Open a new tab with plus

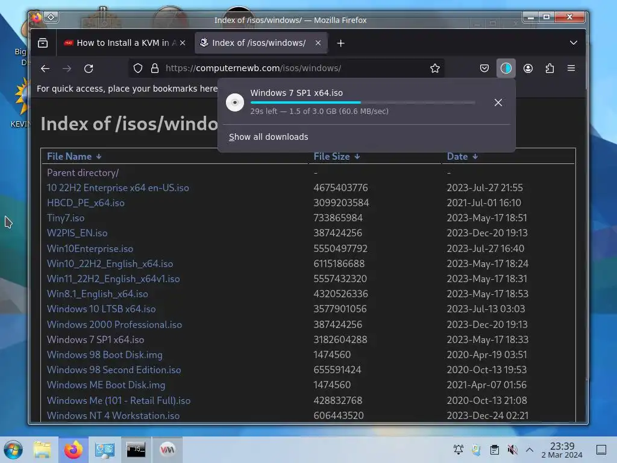click(341, 43)
